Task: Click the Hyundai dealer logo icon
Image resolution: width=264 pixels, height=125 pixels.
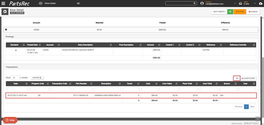Action: (x=40, y=3)
